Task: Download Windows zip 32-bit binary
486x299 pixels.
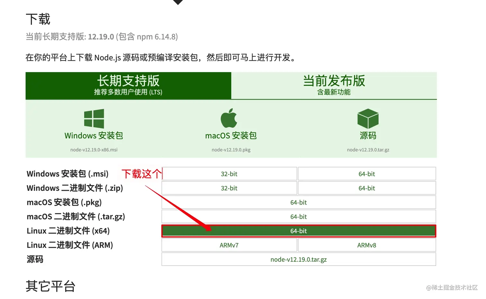Action: [229, 188]
